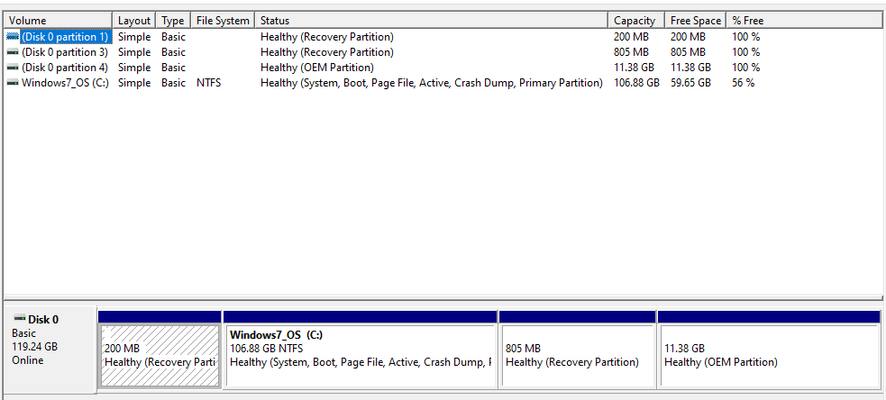886x400 pixels.
Task: Sort by the Free Space column header
Action: 696,21
